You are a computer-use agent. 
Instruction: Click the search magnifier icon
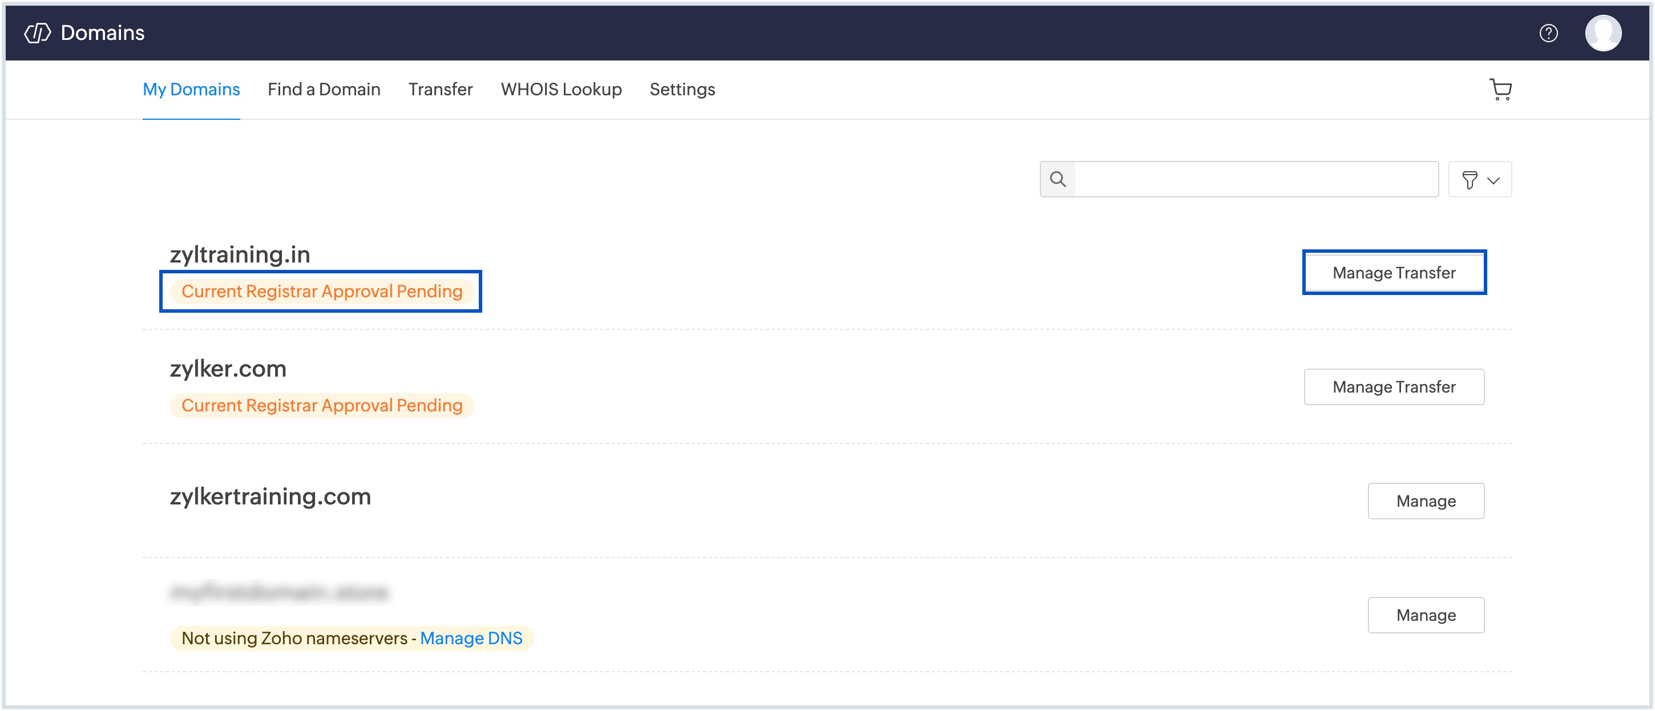click(x=1057, y=179)
